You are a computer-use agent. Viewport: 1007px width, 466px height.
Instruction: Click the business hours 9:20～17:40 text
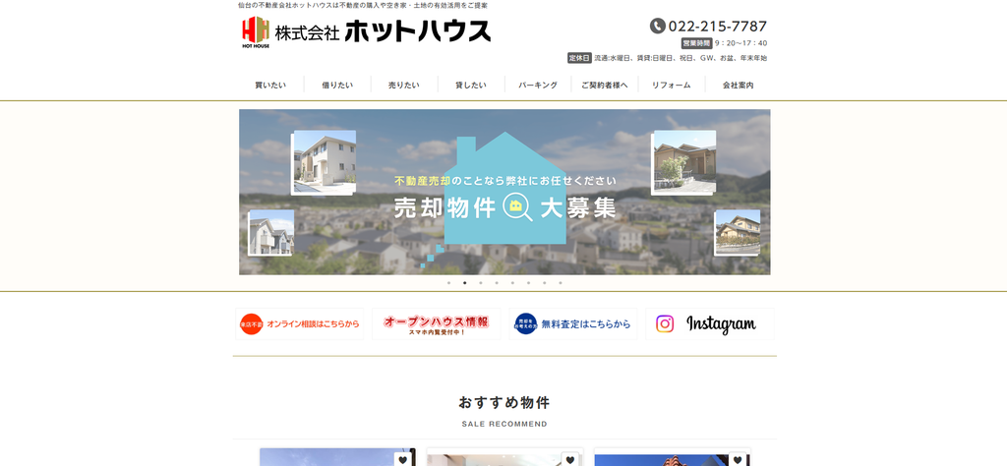pos(741,43)
